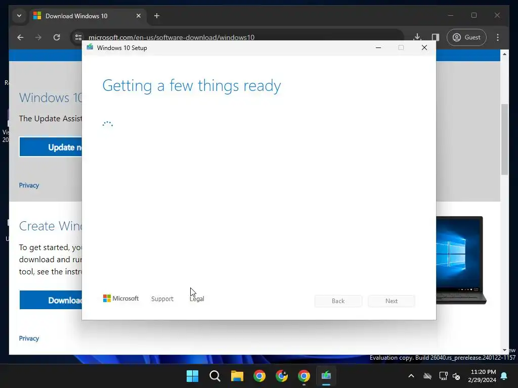This screenshot has height=388, width=518.
Task: Click Download tool button on webpage
Action: pyautogui.click(x=51, y=300)
